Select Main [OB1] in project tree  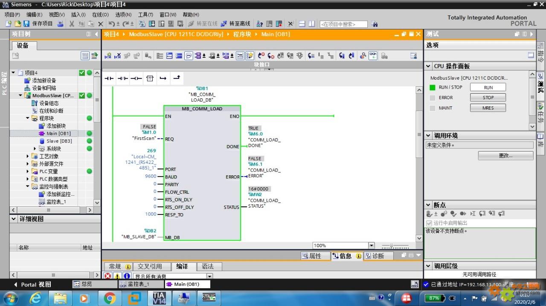click(x=59, y=133)
